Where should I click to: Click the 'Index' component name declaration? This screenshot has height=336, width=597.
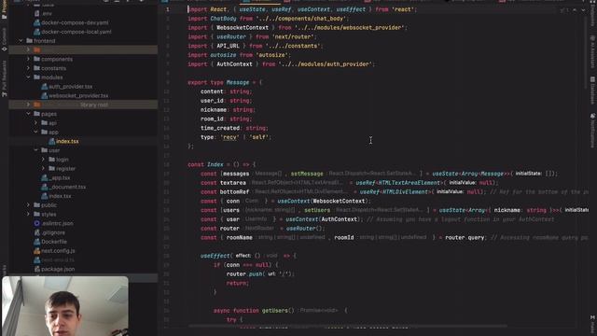[215, 164]
